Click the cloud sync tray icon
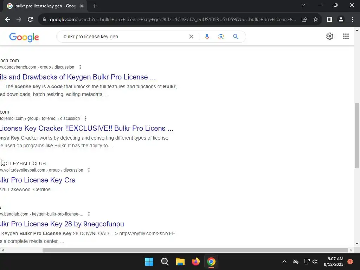 [x=296, y=262]
